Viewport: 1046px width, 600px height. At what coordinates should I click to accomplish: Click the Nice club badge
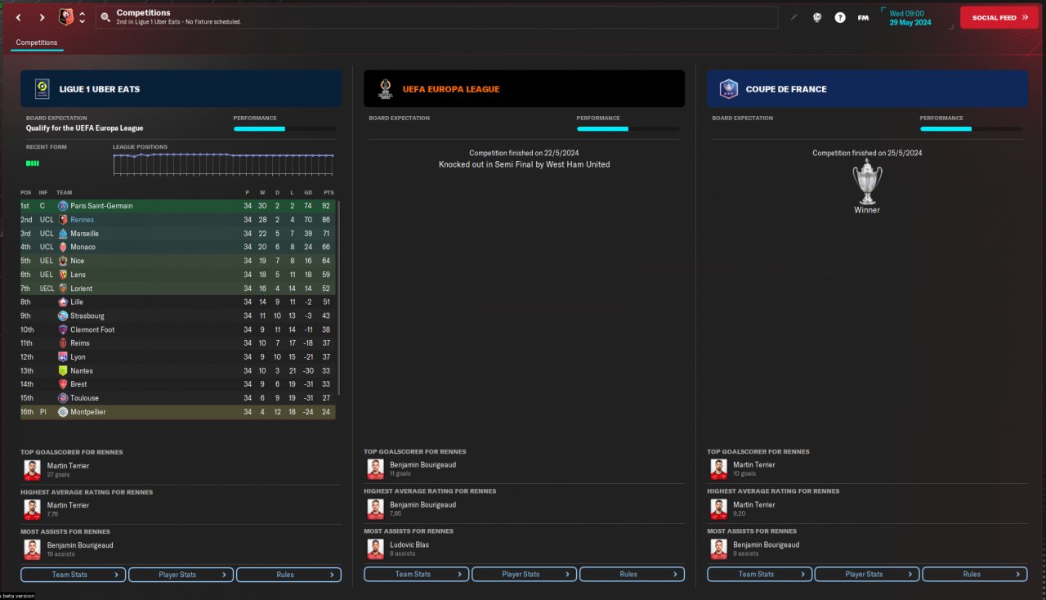point(63,261)
